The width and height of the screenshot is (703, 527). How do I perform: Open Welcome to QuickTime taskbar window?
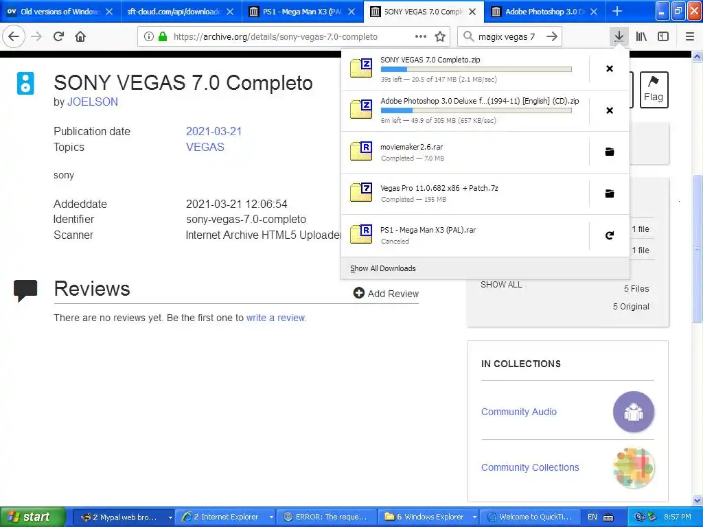530,517
